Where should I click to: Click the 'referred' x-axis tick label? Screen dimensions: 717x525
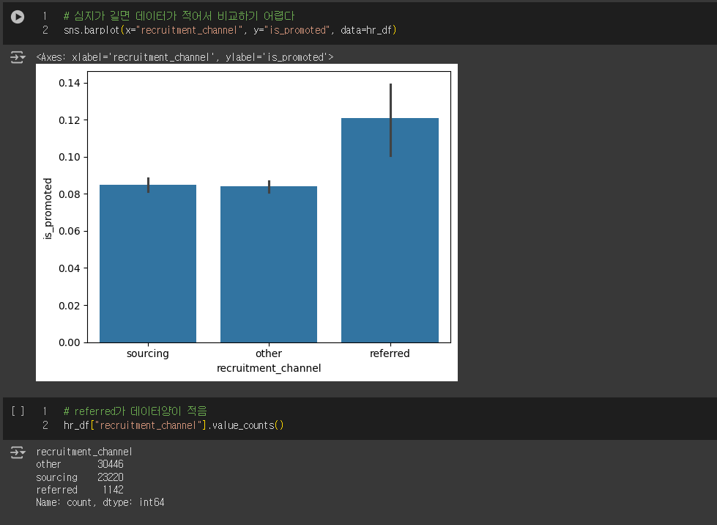(390, 353)
